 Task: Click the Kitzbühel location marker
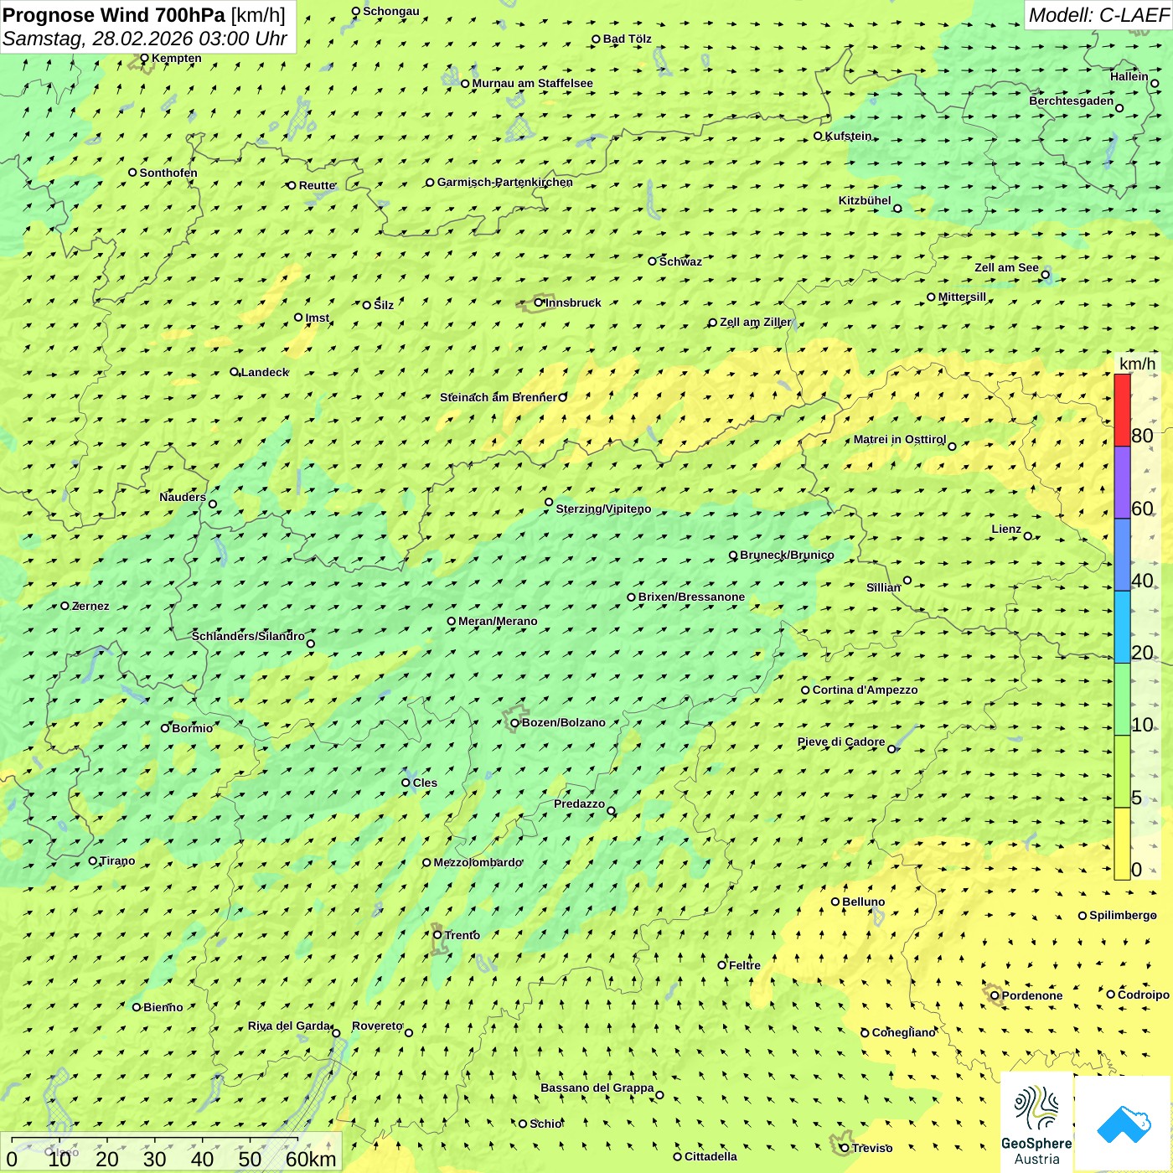(x=897, y=209)
